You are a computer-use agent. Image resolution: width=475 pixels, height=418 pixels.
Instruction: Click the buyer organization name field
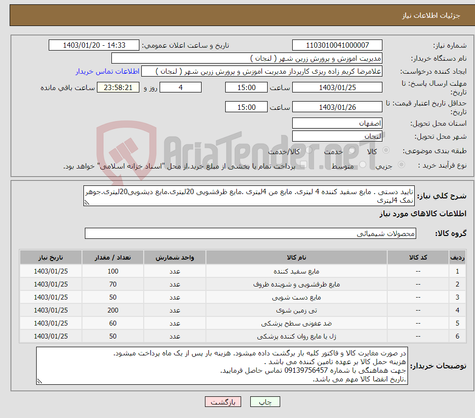(x=247, y=58)
